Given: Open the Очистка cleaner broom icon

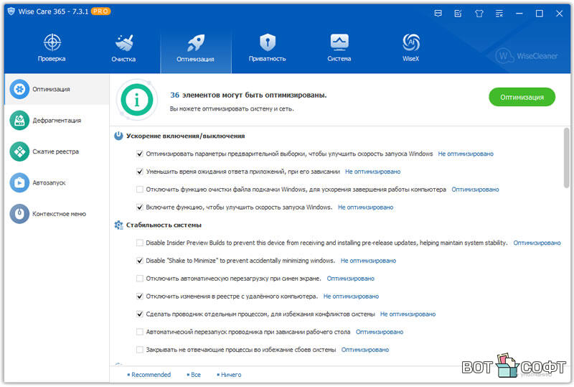Looking at the screenshot, I should [123, 42].
